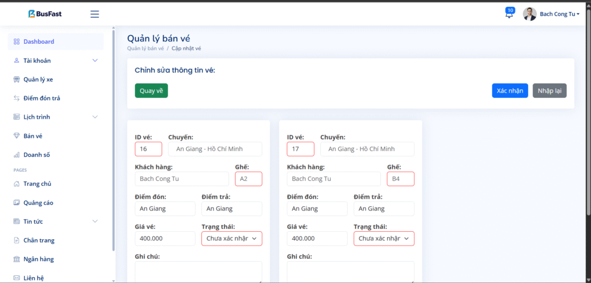Expand the Lịch trình submenu chevron
Viewport: 591px width, 283px height.
pos(95,117)
